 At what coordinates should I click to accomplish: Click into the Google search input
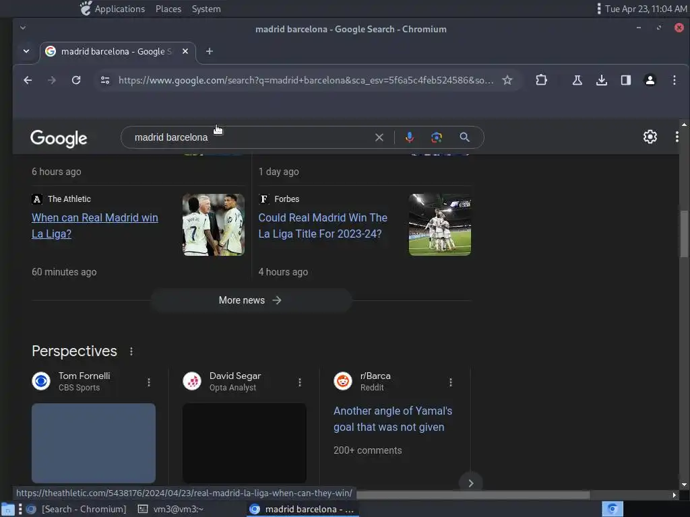pos(251,137)
